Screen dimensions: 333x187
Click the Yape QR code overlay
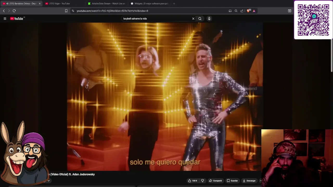coord(313,20)
